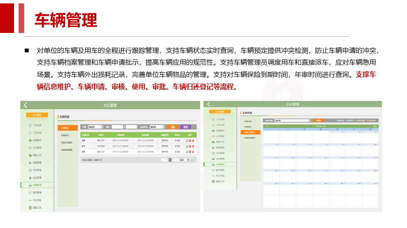407x228 pixels.
Task: Click 通知公告 icon in calendar view sidebar
Action: tap(214, 182)
